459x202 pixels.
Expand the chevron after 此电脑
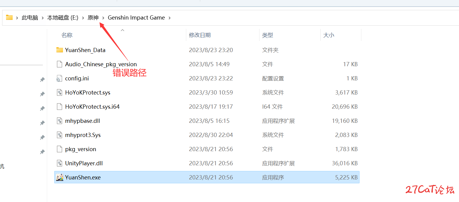(42, 18)
